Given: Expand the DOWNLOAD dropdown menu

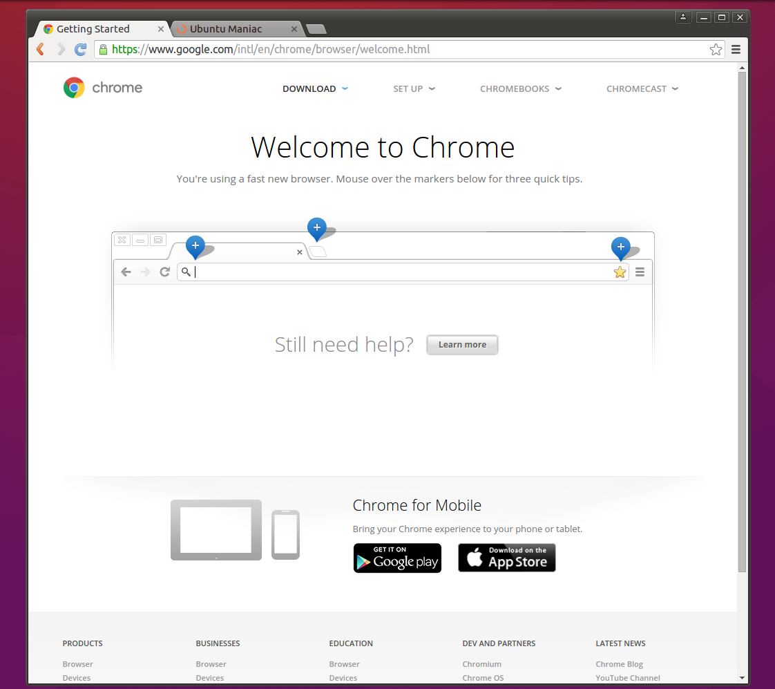Looking at the screenshot, I should tap(316, 89).
